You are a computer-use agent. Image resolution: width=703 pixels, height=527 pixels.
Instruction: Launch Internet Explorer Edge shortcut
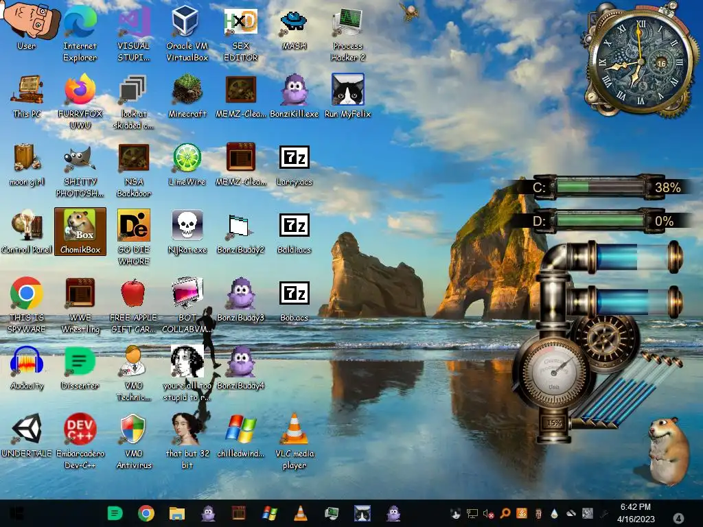pyautogui.click(x=80, y=34)
